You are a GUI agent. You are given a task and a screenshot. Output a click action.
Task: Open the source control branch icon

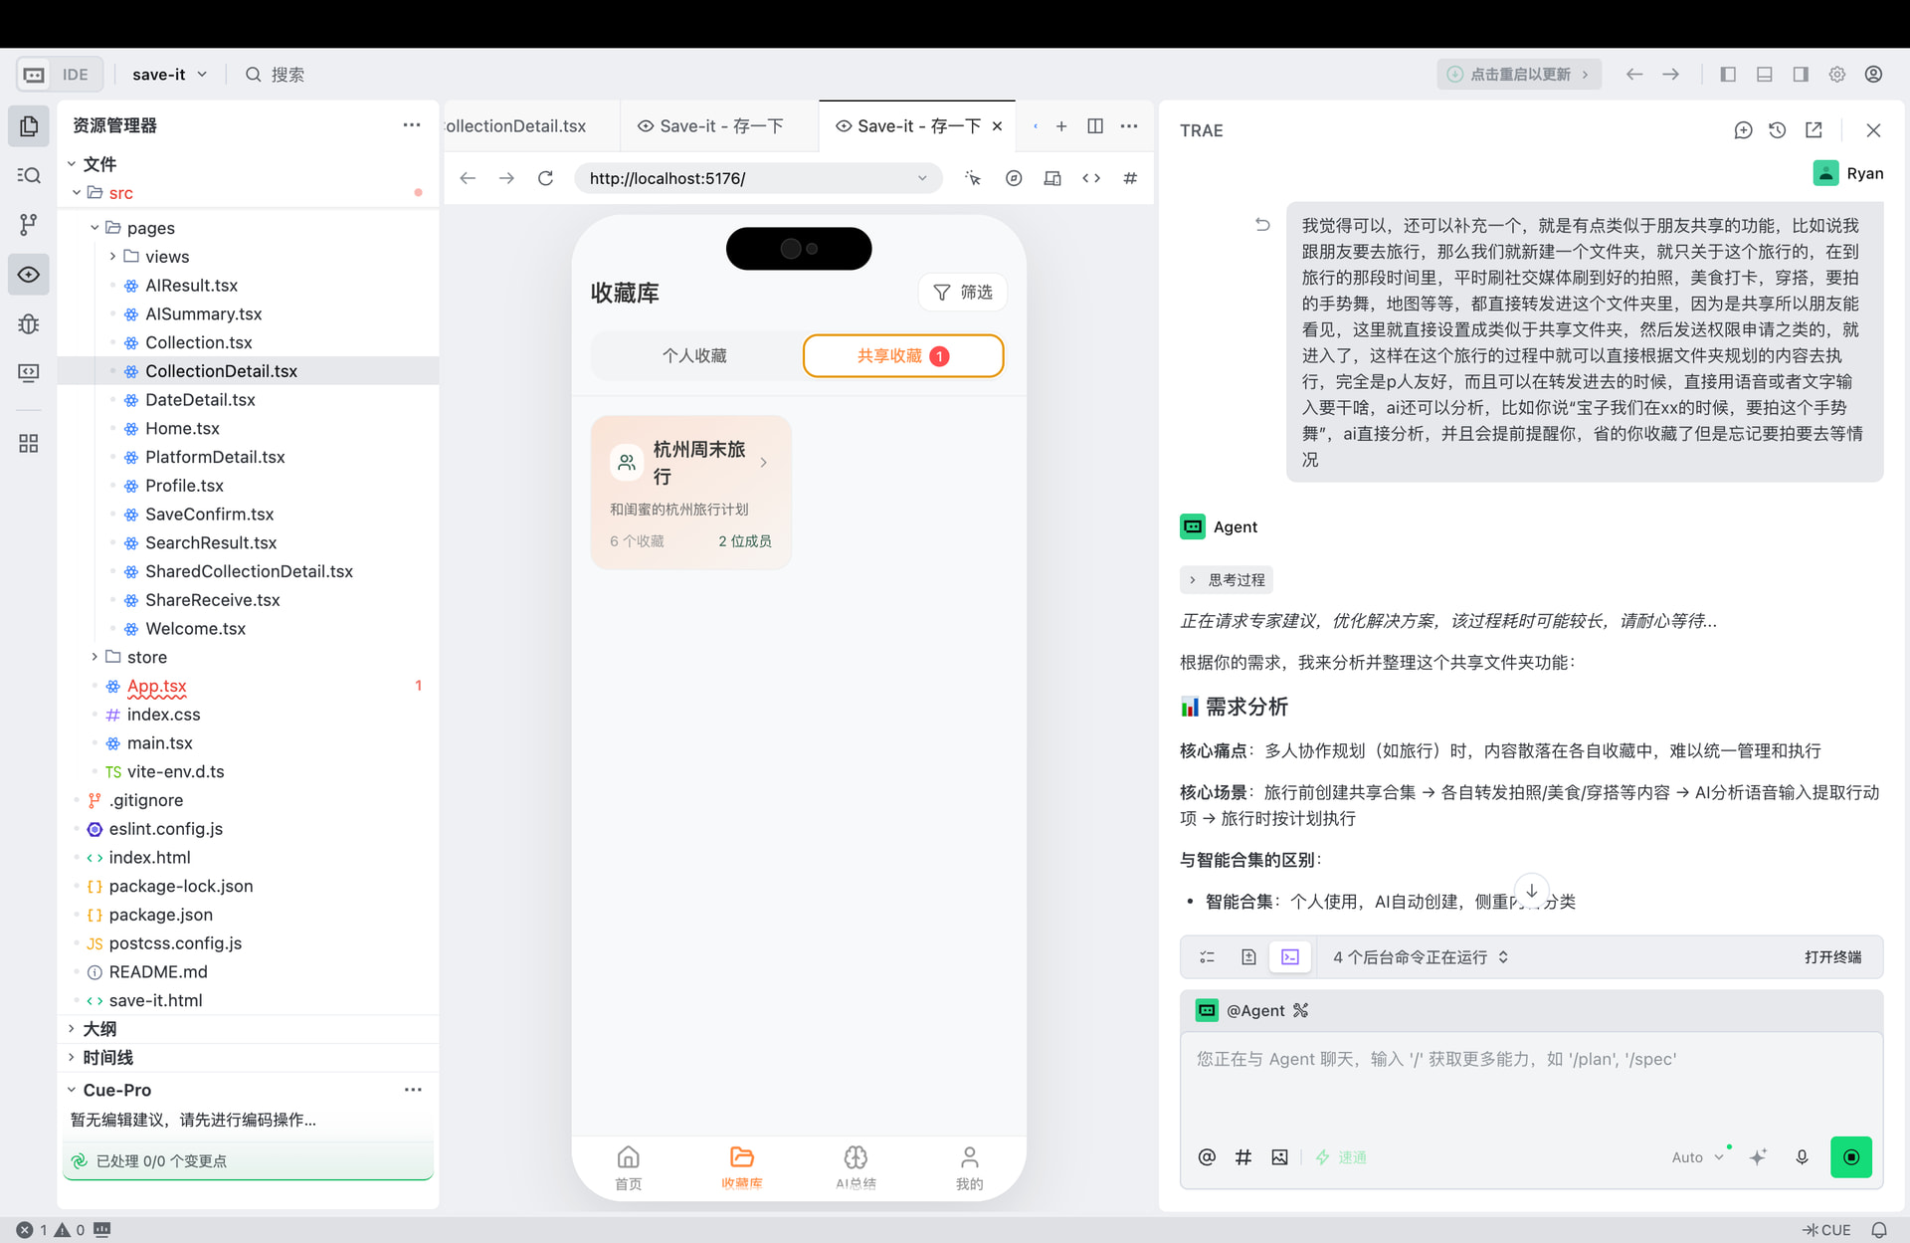pos(29,225)
